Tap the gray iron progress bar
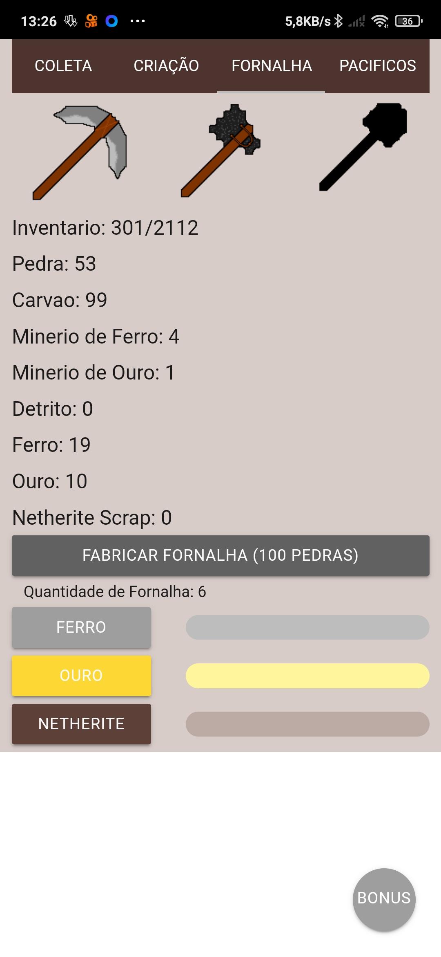This screenshot has height=957, width=441. (307, 627)
